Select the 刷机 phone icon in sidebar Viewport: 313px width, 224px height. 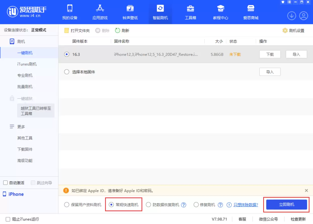pyautogui.click(x=12, y=42)
